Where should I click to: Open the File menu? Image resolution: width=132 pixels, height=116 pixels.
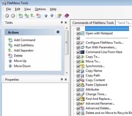(x=9, y=9)
